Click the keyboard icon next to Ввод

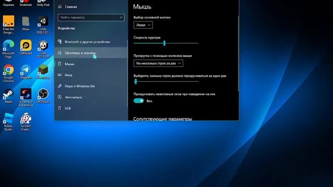[60, 75]
